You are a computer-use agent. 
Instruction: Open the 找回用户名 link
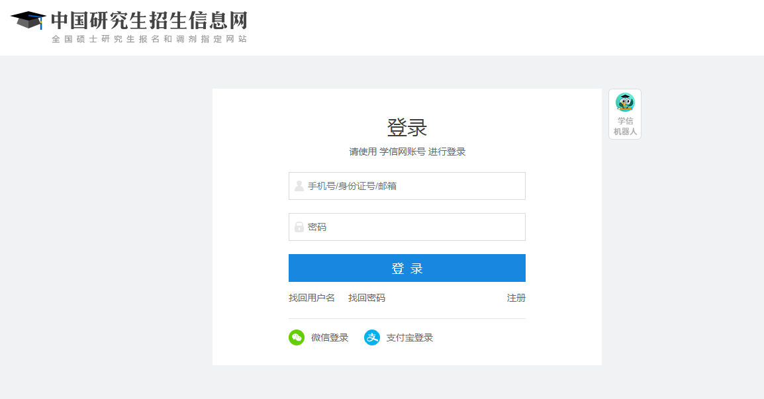(312, 298)
